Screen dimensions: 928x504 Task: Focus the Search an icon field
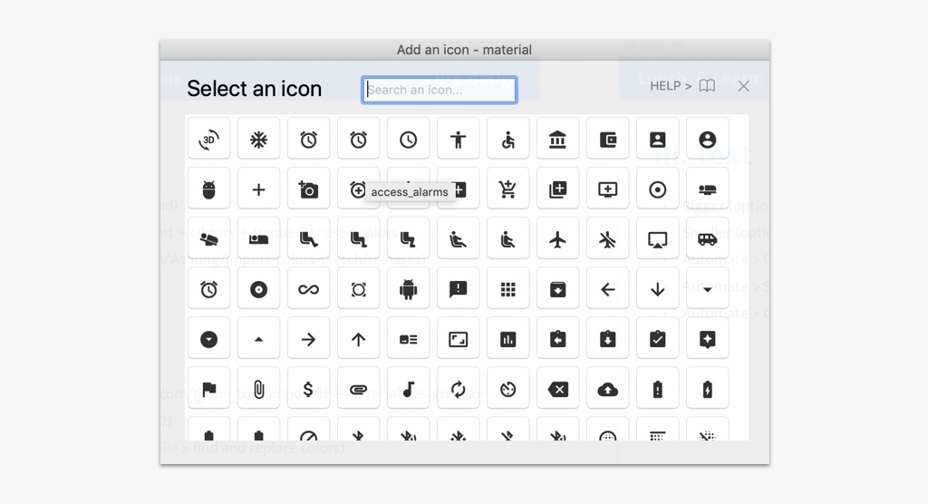pos(440,90)
